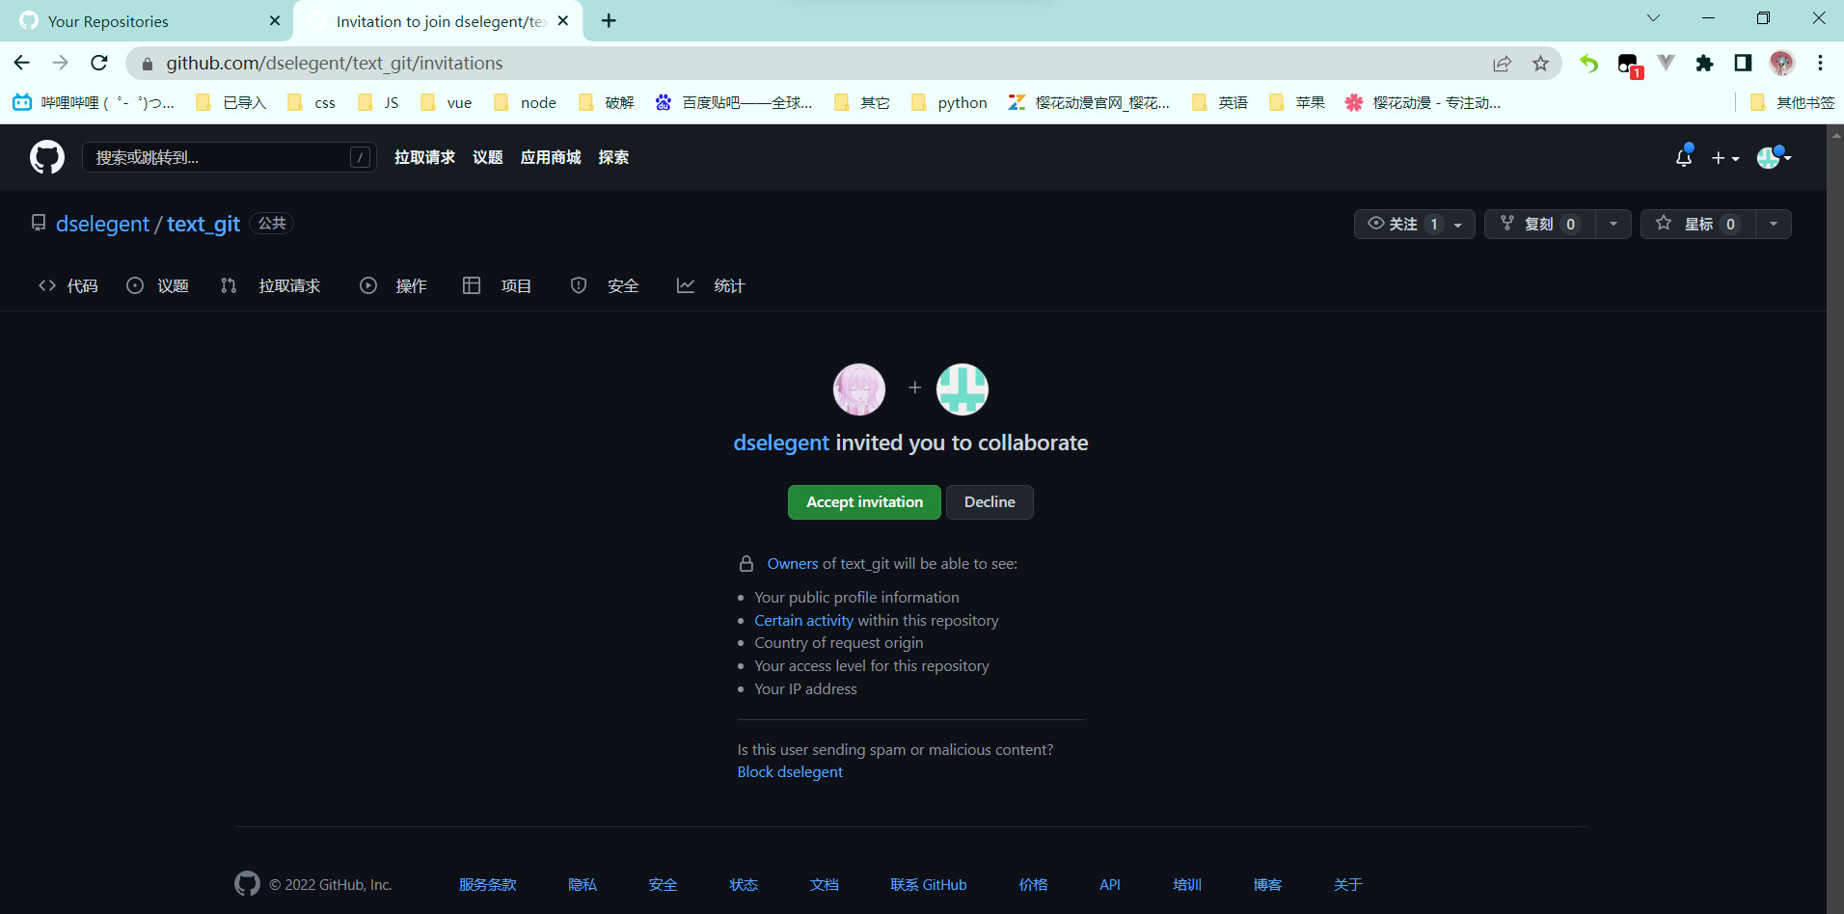Open the extensions puzzle icon
The width and height of the screenshot is (1844, 914).
pos(1704,64)
